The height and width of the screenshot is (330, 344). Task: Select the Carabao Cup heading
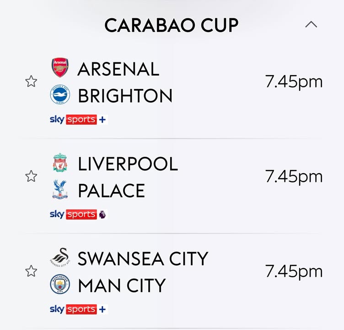(x=171, y=26)
